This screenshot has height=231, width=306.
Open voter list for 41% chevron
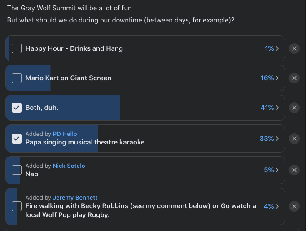point(270,108)
